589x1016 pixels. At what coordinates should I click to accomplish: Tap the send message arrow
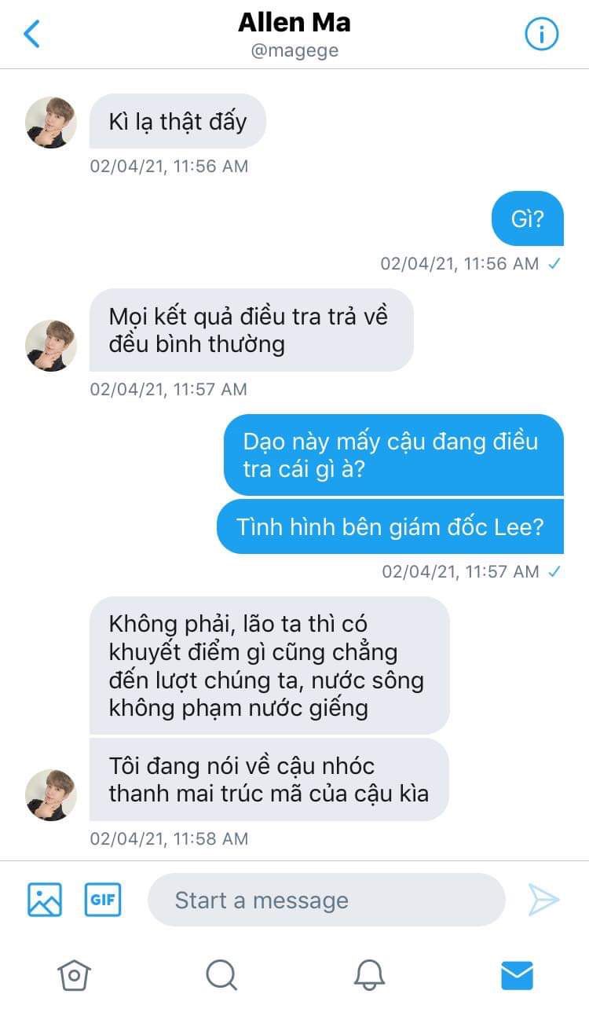click(543, 900)
